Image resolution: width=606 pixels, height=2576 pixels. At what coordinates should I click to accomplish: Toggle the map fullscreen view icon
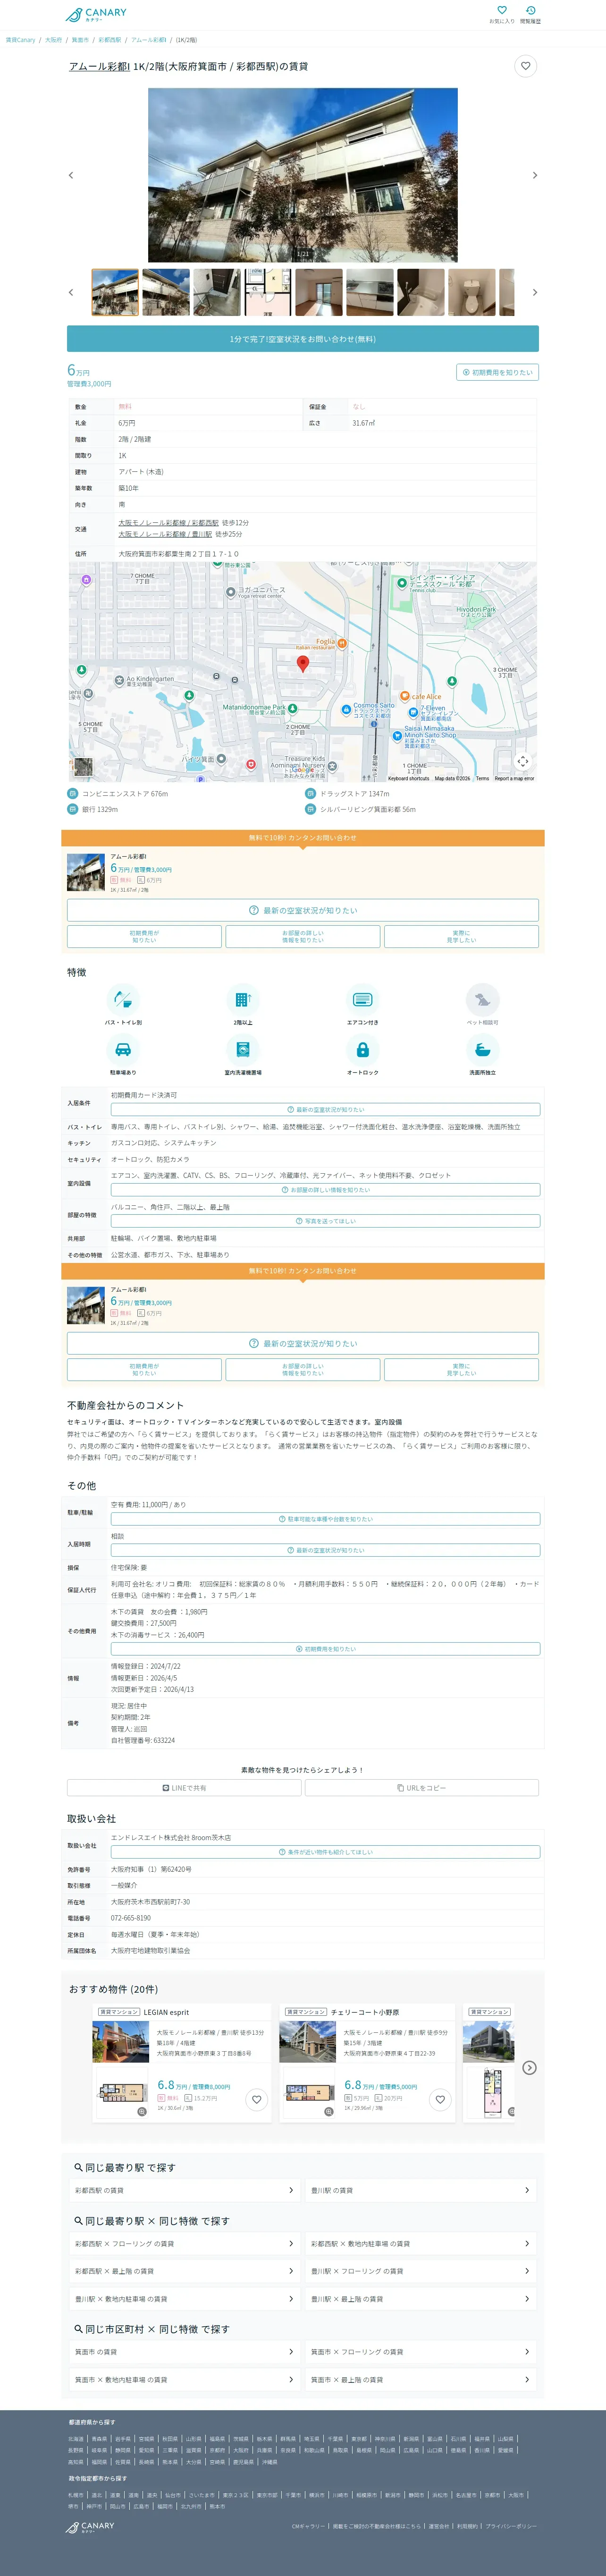[523, 761]
